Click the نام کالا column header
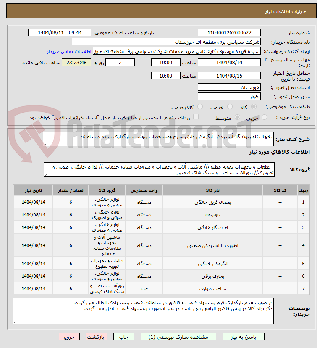The height and width of the screenshot is (348, 317). 213,191
